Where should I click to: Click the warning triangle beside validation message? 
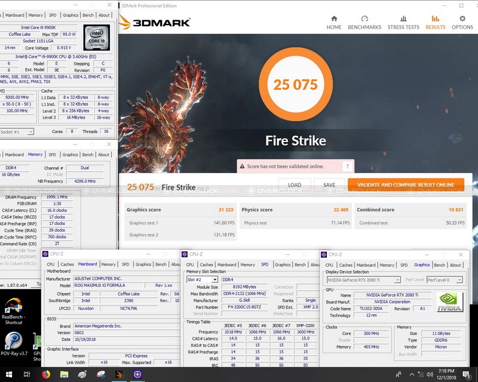243,167
